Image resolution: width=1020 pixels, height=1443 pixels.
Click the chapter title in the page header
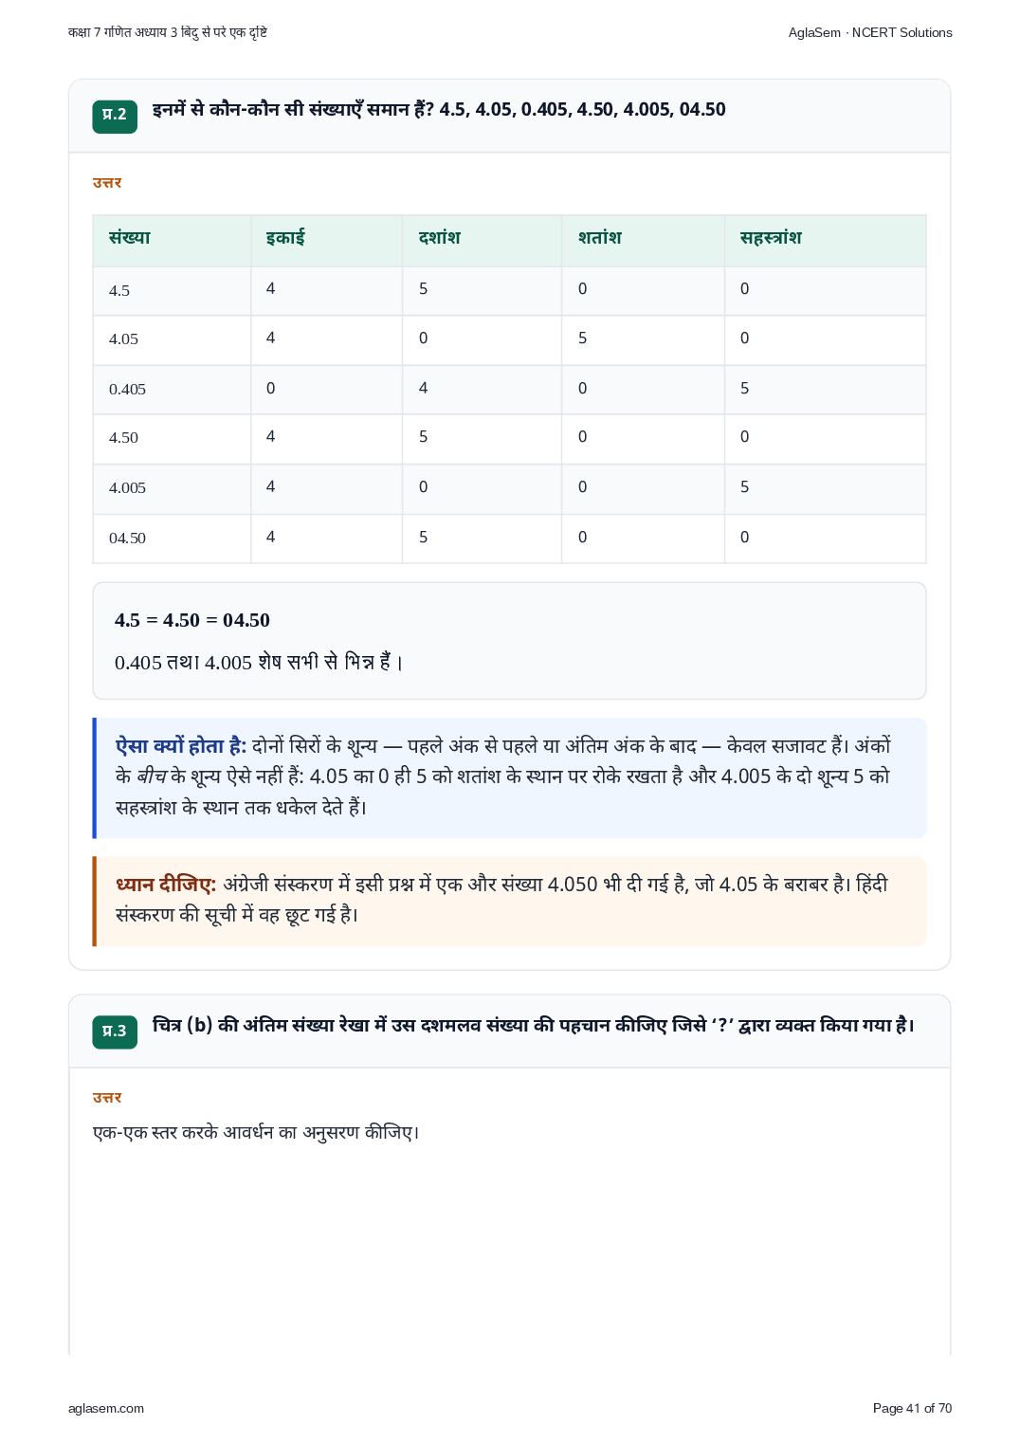168,32
